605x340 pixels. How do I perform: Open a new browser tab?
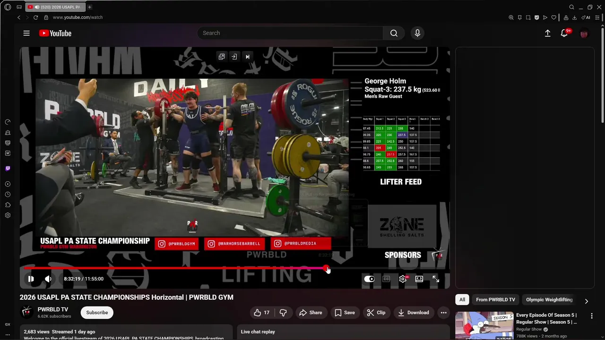pyautogui.click(x=89, y=7)
